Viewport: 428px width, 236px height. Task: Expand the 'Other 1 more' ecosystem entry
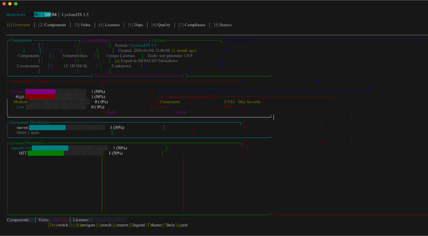click(x=28, y=133)
